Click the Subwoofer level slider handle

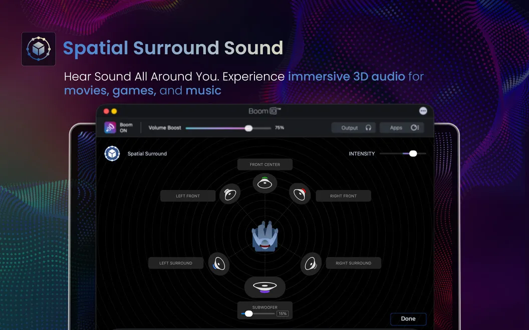pos(248,314)
